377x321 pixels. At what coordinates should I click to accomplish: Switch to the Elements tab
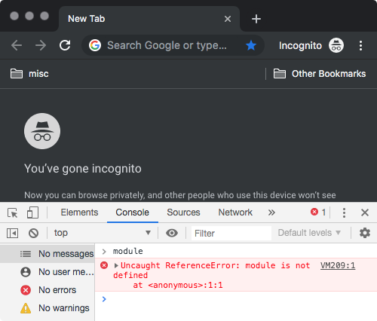point(79,212)
